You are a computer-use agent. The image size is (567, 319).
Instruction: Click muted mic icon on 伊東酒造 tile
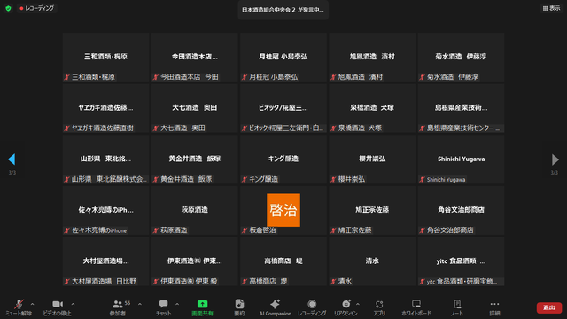156,282
